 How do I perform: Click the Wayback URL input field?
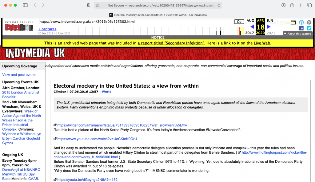(x=136, y=22)
